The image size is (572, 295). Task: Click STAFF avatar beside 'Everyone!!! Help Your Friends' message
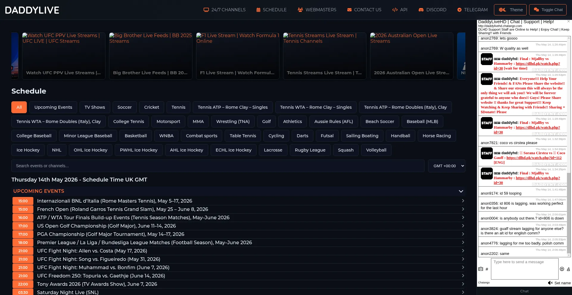pyautogui.click(x=487, y=79)
